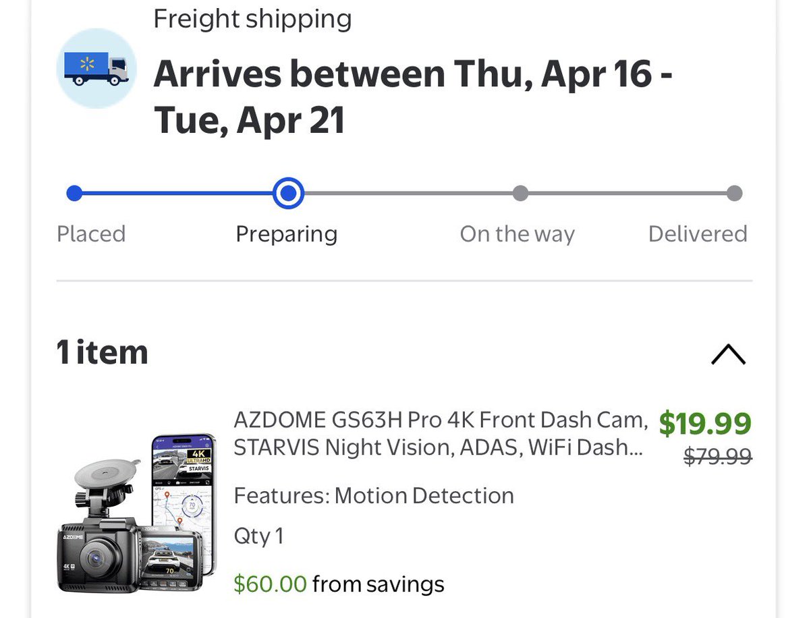
Task: Click the $60.00 from savings text
Action: click(339, 584)
